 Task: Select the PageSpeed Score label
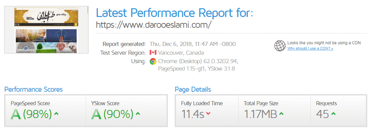coord(30,103)
